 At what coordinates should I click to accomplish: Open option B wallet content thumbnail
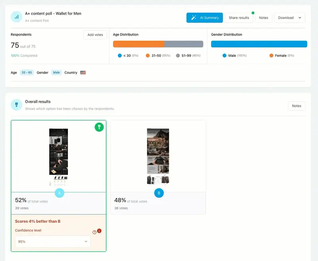tap(158, 156)
